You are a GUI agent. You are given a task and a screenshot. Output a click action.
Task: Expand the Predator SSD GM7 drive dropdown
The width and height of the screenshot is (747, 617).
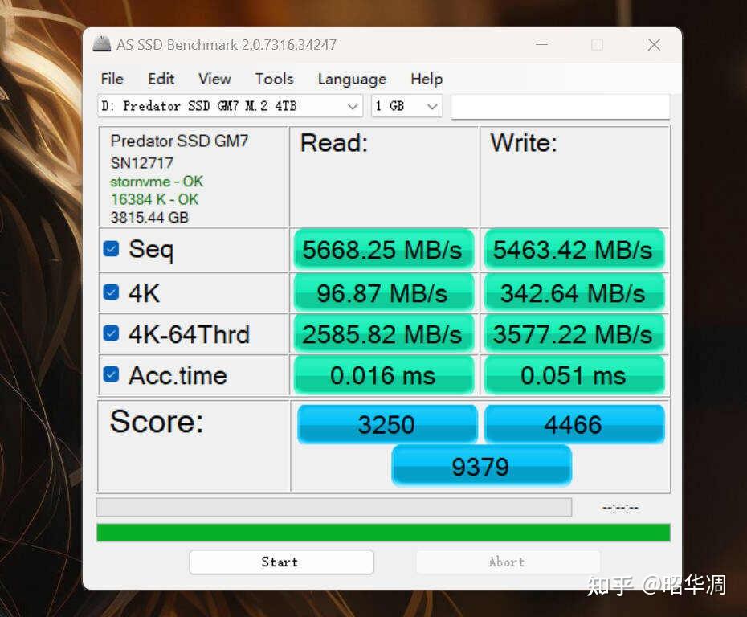(x=353, y=106)
